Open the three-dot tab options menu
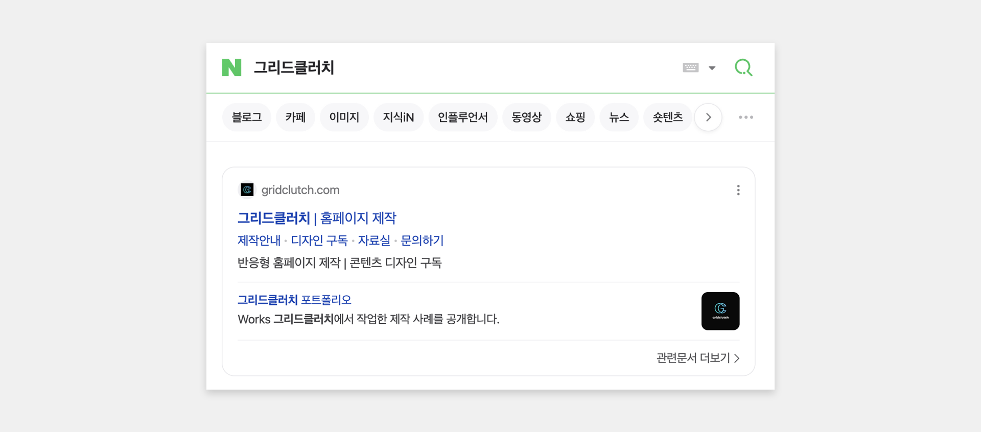This screenshot has height=432, width=981. pos(746,117)
